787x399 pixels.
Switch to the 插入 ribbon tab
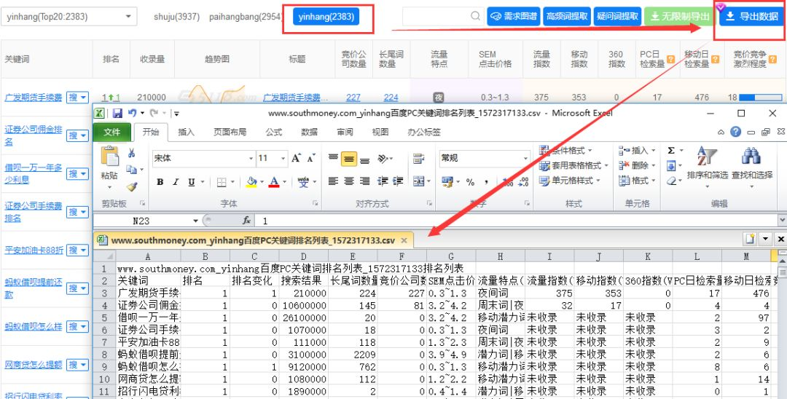pyautogui.click(x=187, y=133)
